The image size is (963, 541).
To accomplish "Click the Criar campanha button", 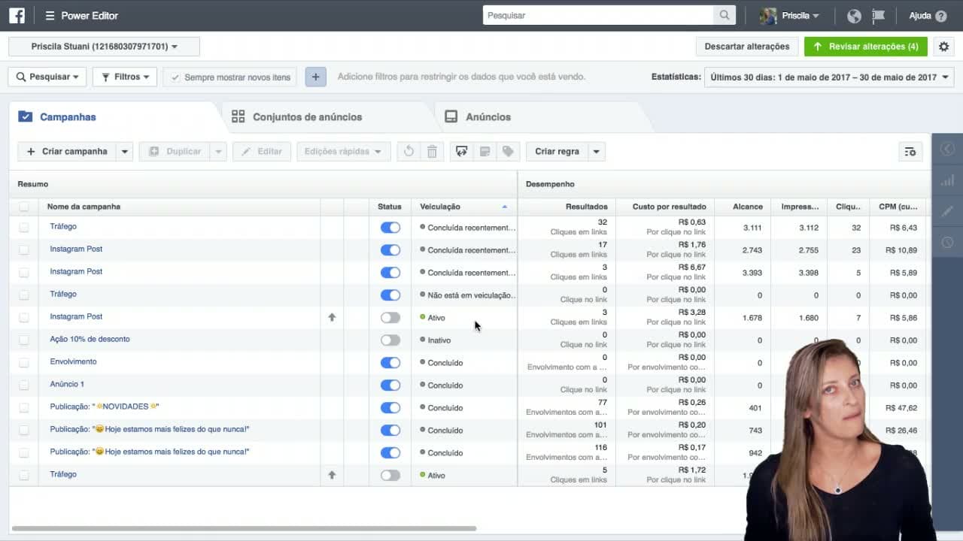I will pos(67,152).
